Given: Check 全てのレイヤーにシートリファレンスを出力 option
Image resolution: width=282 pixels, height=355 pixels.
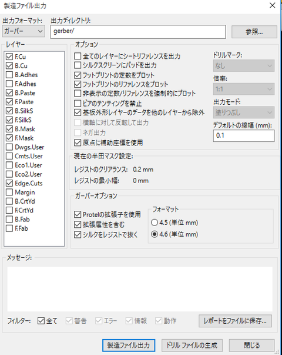Looking at the screenshot, I should [78, 56].
